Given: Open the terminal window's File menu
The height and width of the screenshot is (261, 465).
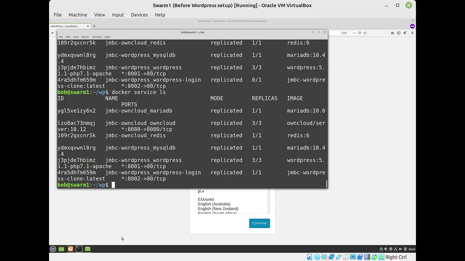Looking at the screenshot, I should 61,37.
